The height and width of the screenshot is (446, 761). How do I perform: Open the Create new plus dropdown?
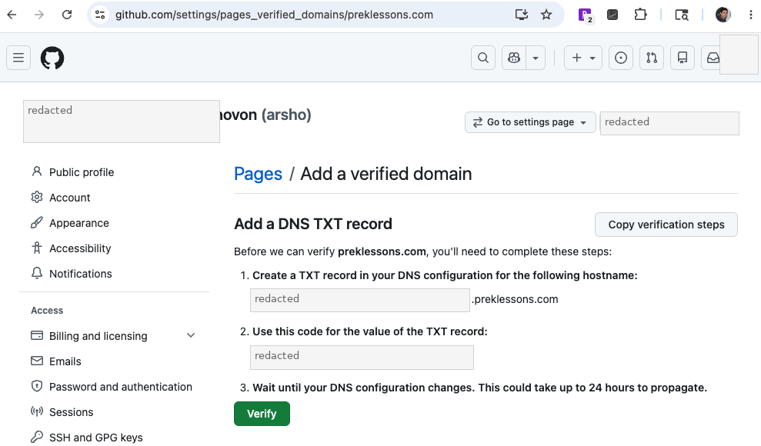pos(583,58)
